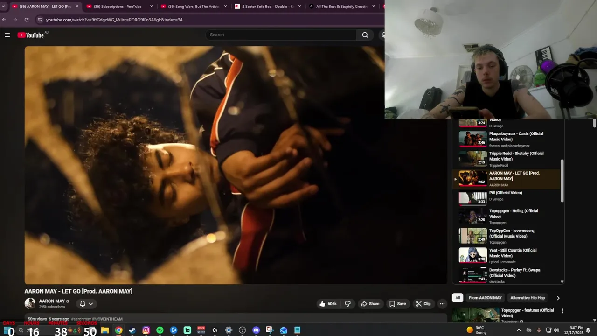
Task: Open the weather widget showing 30°C Sunny
Action: tap(476, 330)
